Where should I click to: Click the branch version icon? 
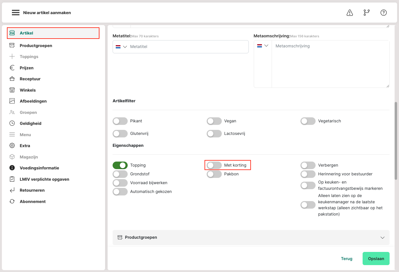367,13
